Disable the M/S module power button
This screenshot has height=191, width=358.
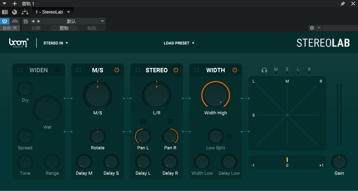117,70
